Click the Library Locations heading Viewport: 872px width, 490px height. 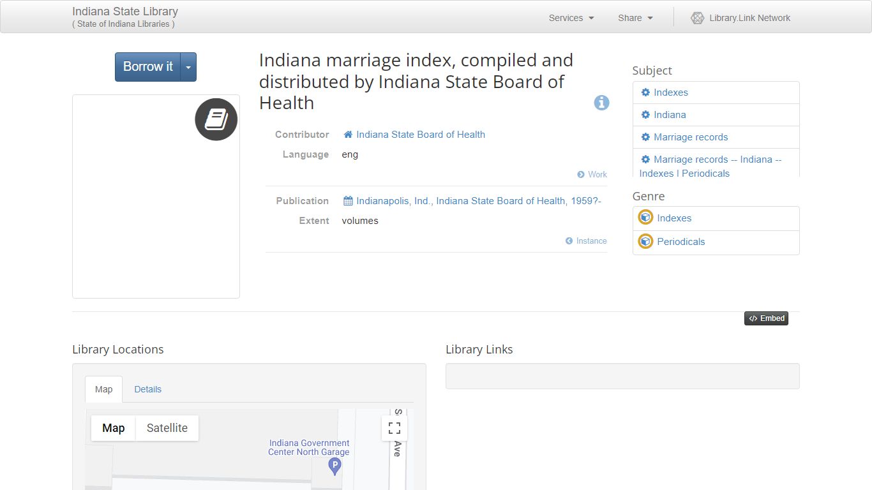tap(118, 350)
